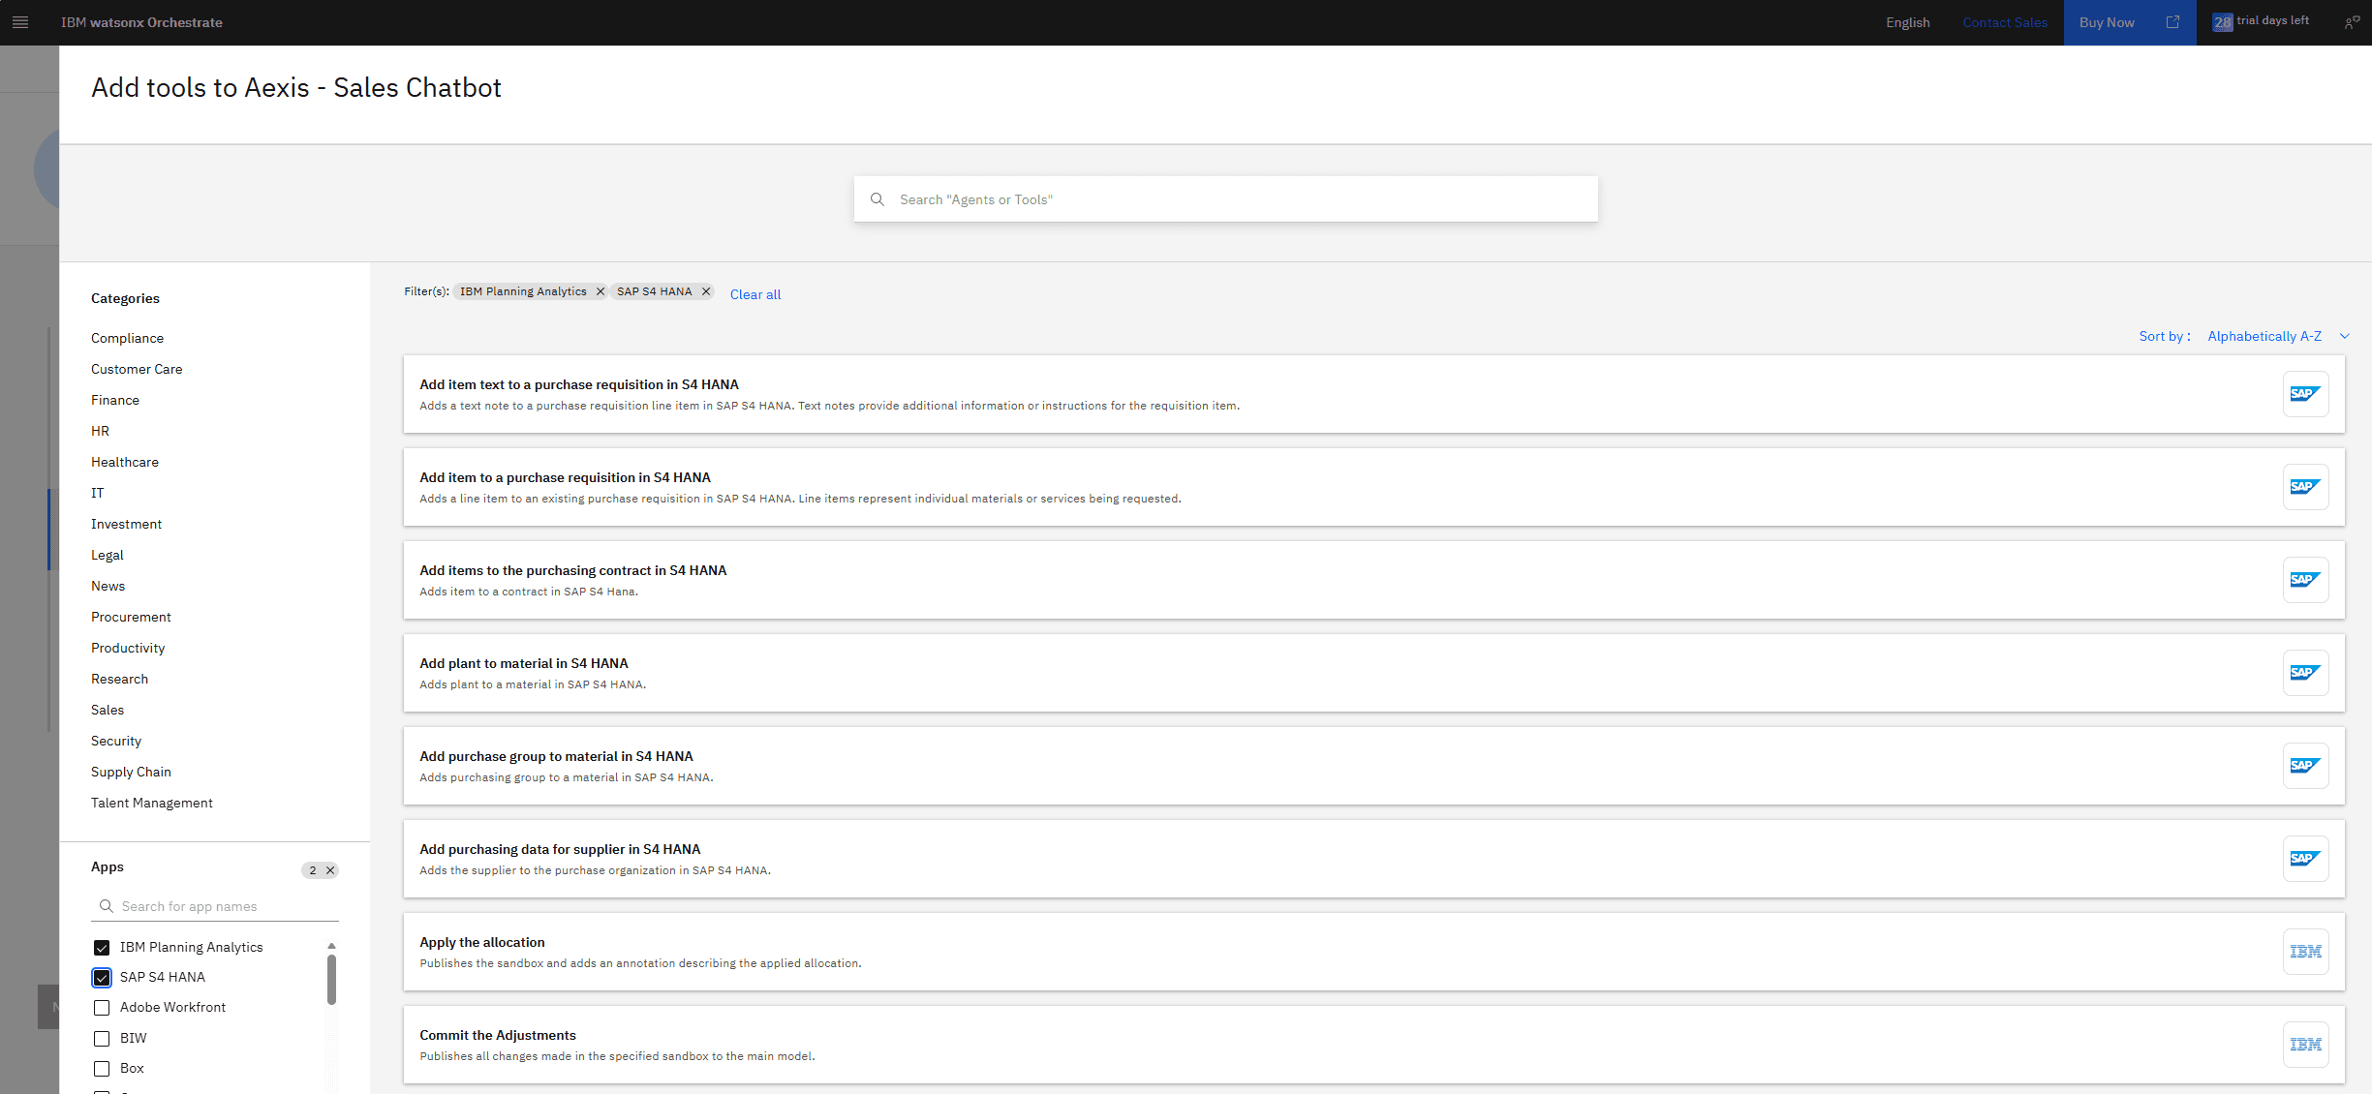Click the IBM icon on Apply the allocation
The image size is (2372, 1094).
tap(2306, 951)
